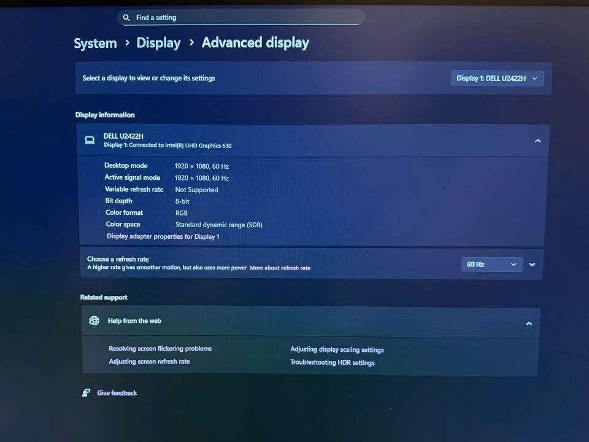Open the Display 1: DELL U2422H dropdown
Viewport: 589px width, 442px height.
(497, 79)
